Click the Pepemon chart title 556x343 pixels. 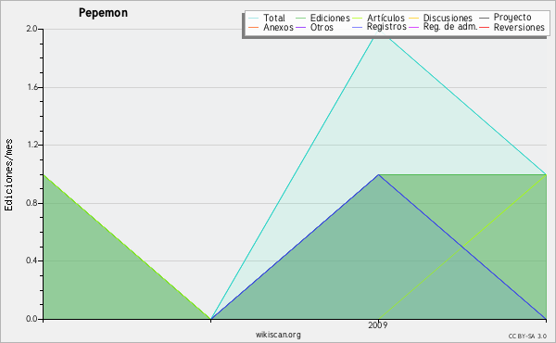[x=103, y=13]
